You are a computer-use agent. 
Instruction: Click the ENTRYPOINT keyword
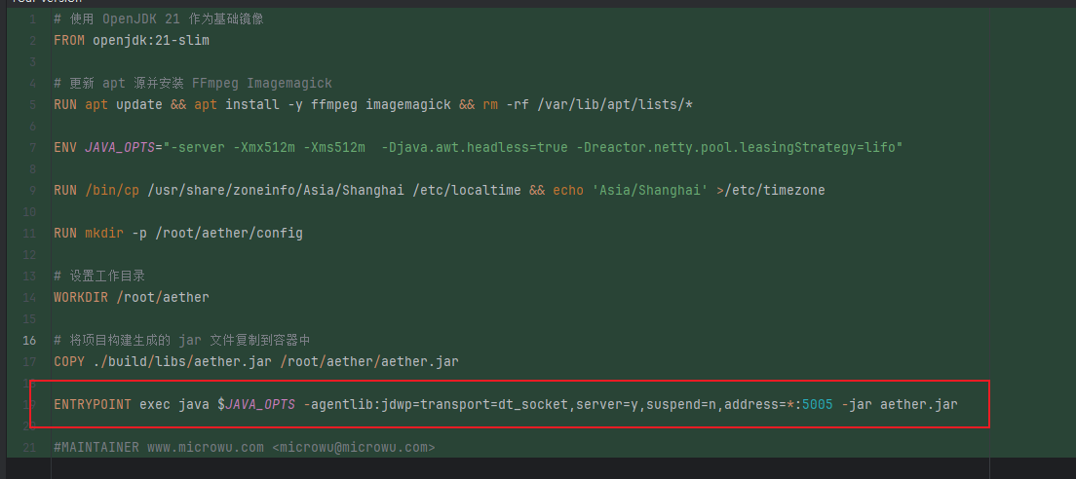93,404
